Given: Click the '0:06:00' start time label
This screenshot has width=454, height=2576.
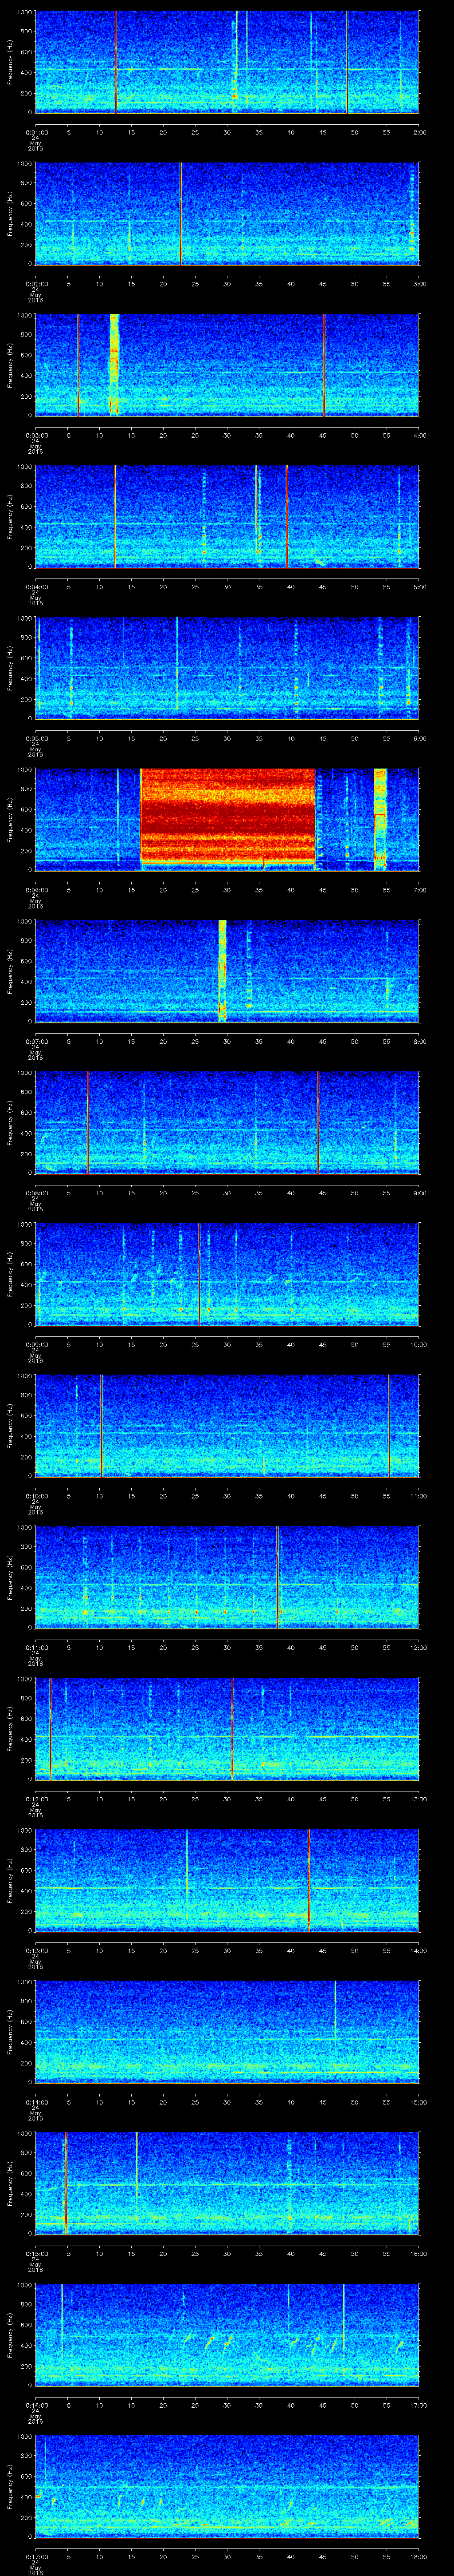Looking at the screenshot, I should [x=36, y=890].
